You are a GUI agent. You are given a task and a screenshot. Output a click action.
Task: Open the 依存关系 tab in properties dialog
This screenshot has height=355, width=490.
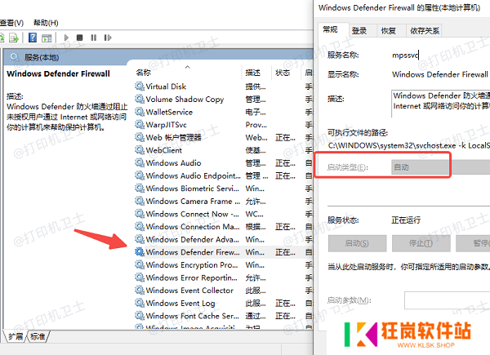(425, 30)
